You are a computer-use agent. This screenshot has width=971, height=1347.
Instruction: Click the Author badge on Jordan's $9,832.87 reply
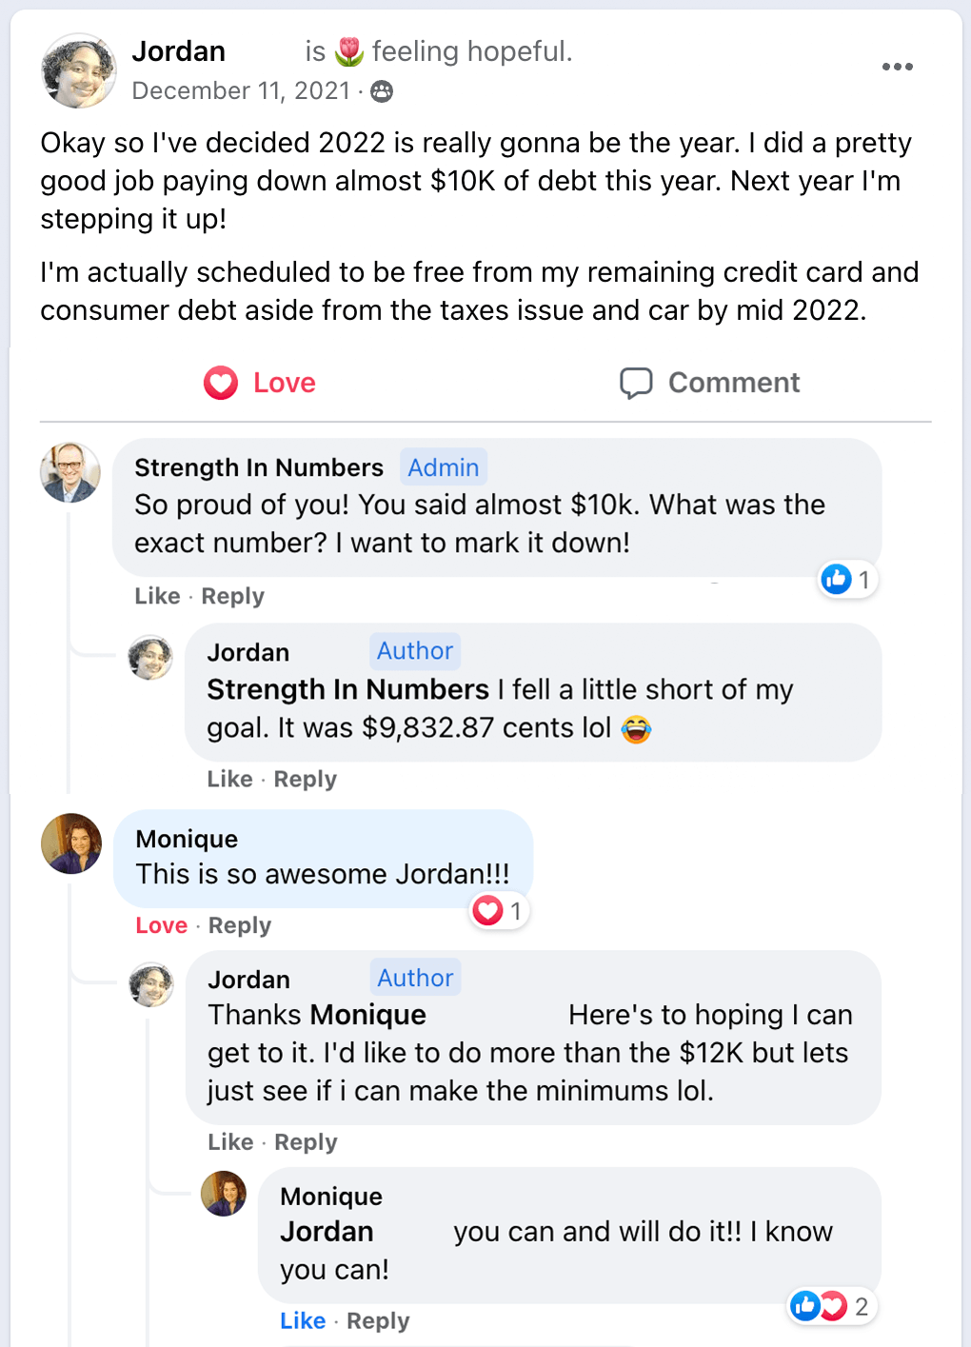tap(415, 651)
